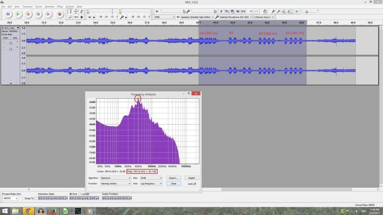The width and height of the screenshot is (383, 215).
Task: Click the Silence audio icon
Action: (243, 11)
